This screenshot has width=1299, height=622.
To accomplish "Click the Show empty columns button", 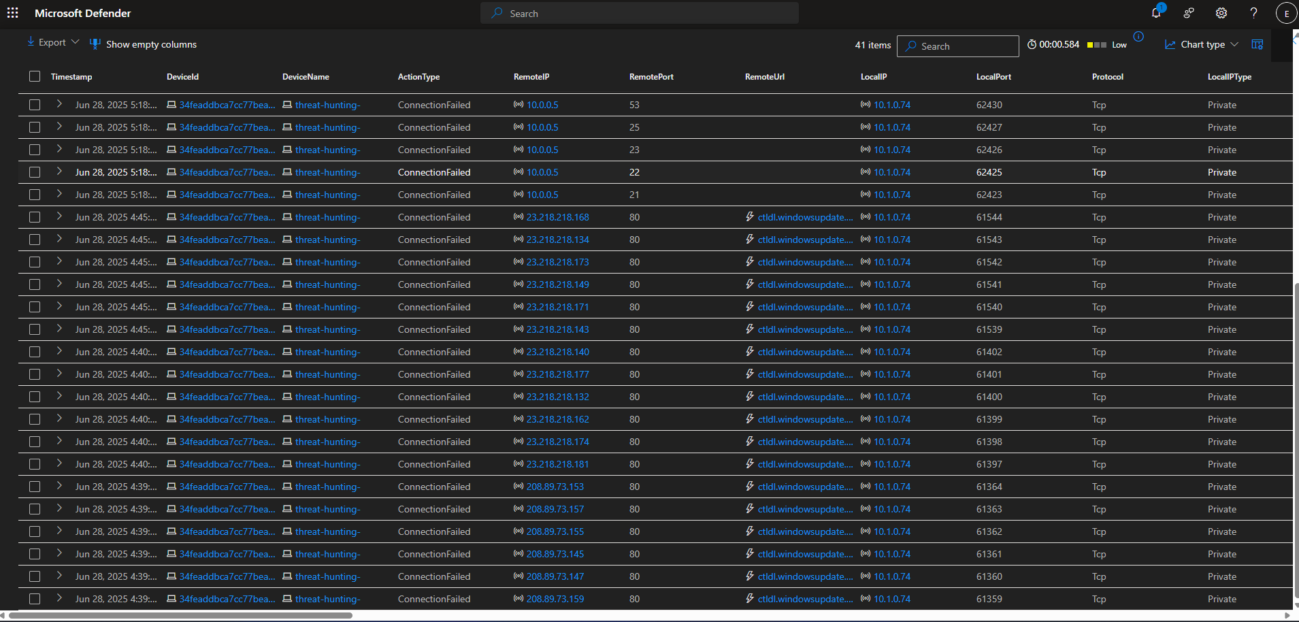I will click(x=144, y=44).
